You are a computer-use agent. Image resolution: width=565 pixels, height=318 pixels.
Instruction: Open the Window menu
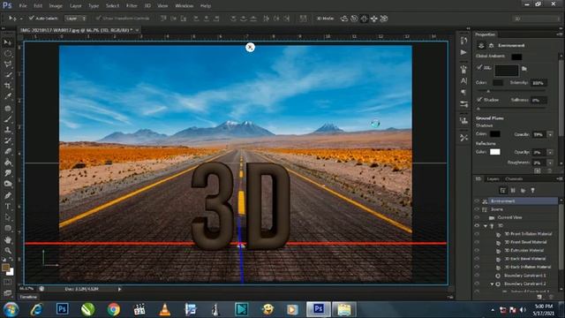pyautogui.click(x=185, y=6)
